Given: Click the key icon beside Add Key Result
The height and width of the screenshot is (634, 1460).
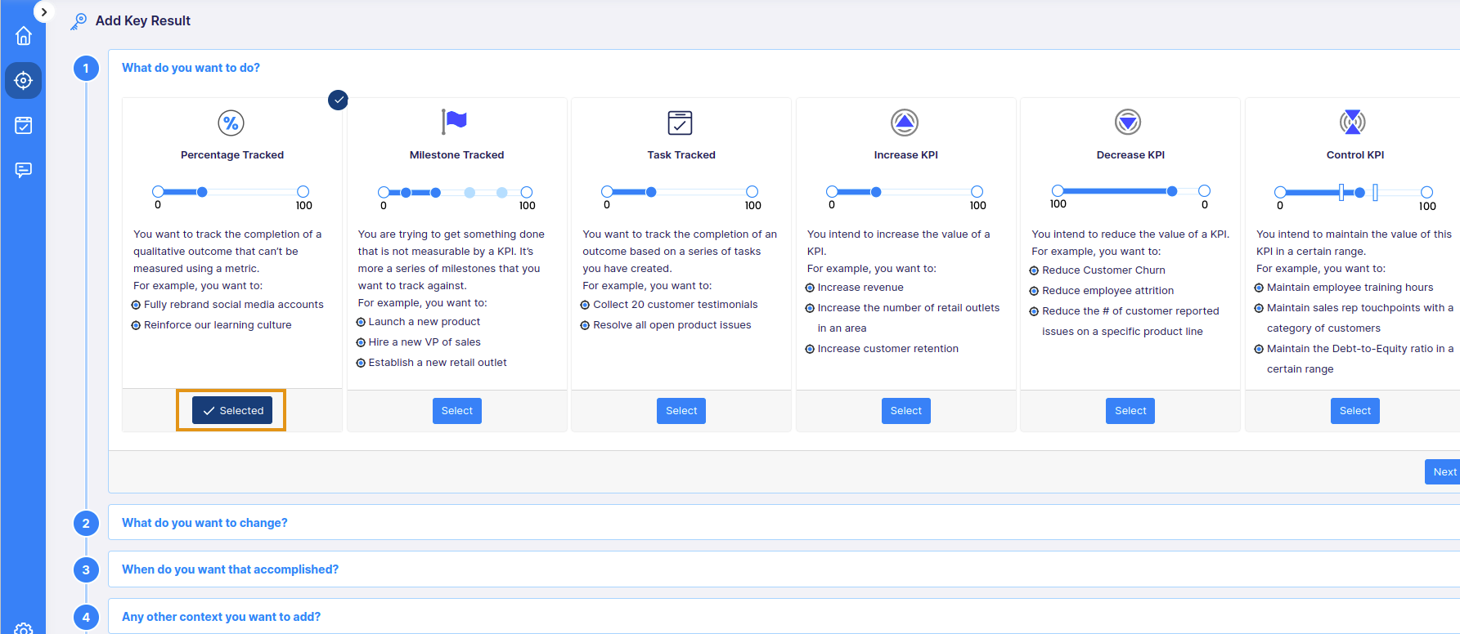Looking at the screenshot, I should point(79,21).
